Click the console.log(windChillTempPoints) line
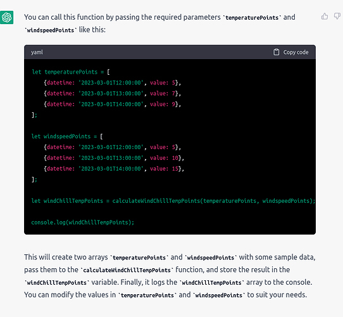This screenshot has width=343, height=317. 83,223
